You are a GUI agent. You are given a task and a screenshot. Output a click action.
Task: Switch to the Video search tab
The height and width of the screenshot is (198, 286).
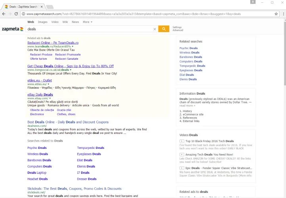[55, 22]
